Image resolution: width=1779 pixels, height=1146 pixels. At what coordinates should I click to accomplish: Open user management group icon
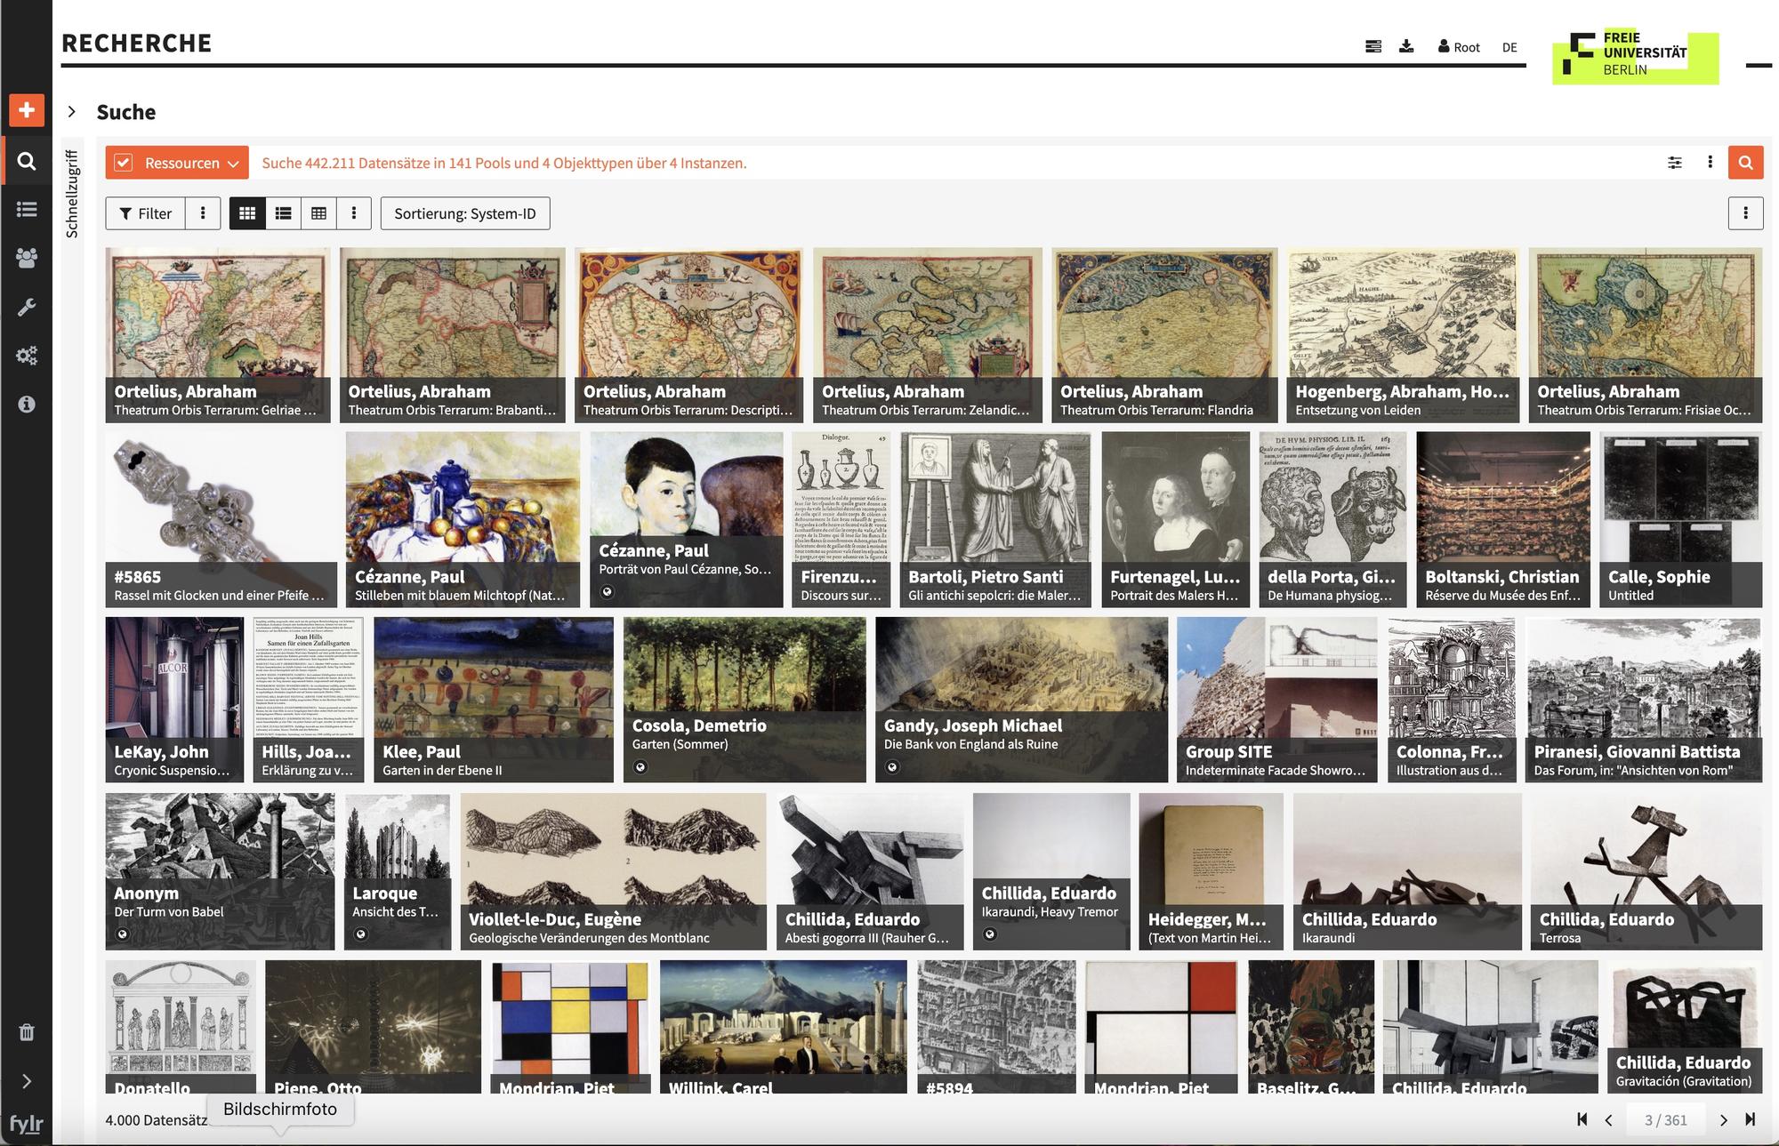pyautogui.click(x=27, y=258)
